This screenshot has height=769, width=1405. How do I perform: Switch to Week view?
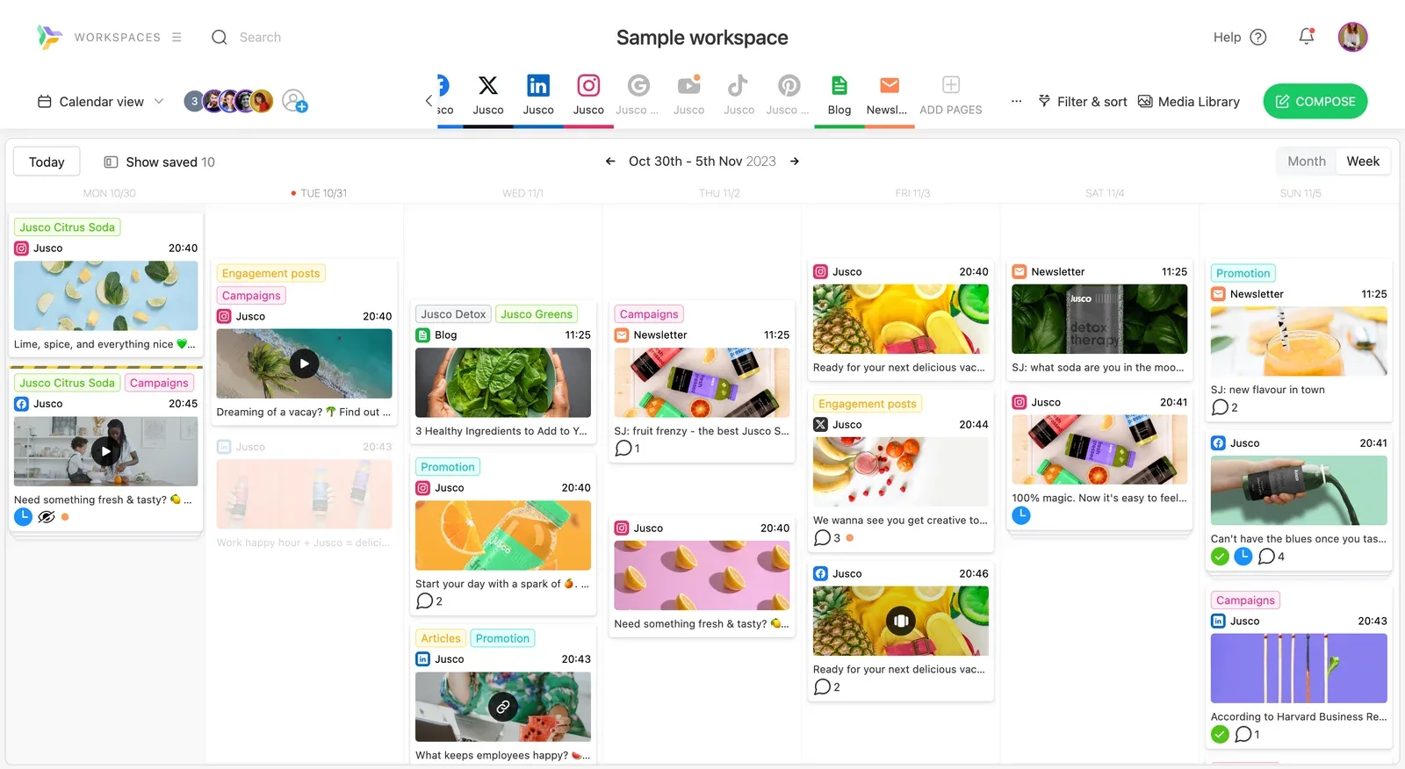[x=1363, y=162]
